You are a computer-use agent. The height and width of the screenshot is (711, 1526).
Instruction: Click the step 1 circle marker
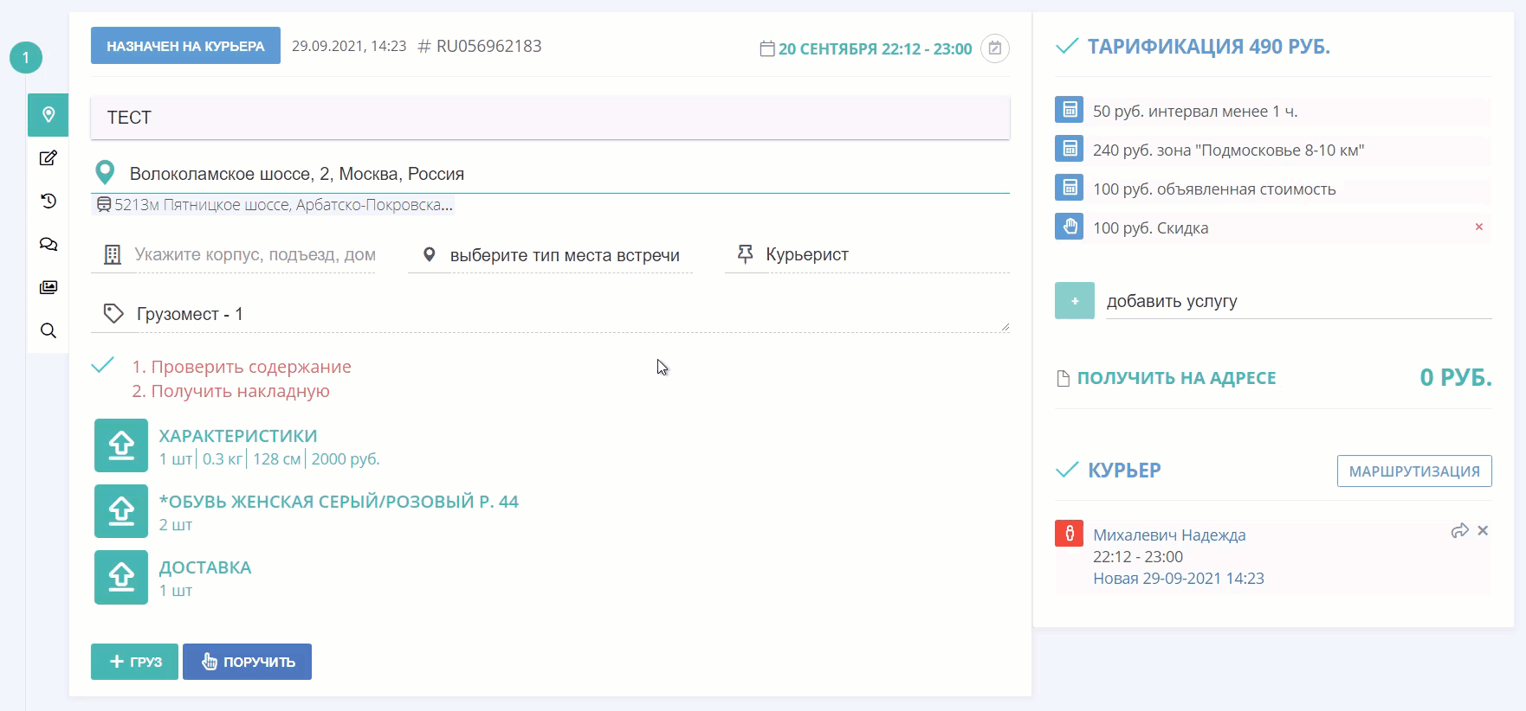(26, 58)
